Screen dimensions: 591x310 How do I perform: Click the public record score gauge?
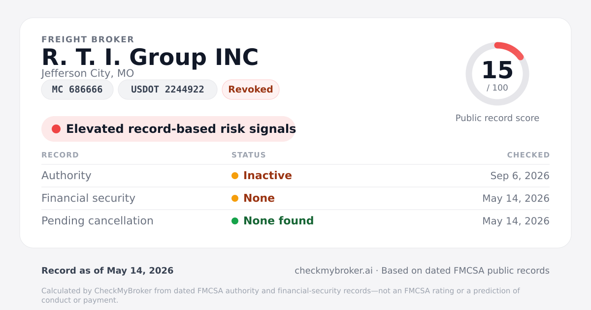pyautogui.click(x=497, y=74)
